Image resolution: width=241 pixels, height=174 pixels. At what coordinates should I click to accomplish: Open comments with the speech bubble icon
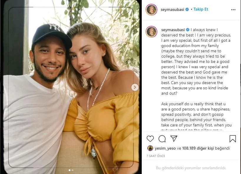(162, 139)
